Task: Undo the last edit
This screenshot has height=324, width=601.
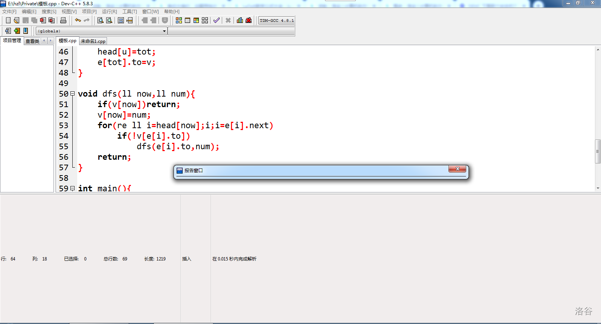Action: point(78,20)
